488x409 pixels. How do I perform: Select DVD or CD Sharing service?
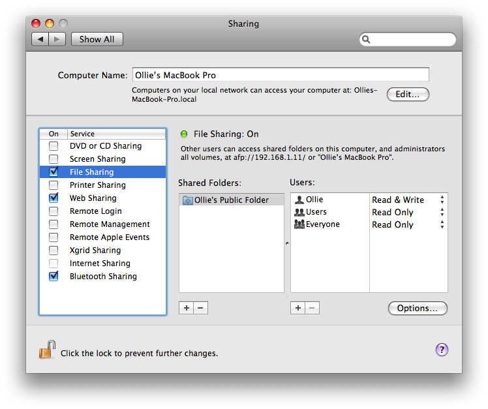(x=102, y=146)
